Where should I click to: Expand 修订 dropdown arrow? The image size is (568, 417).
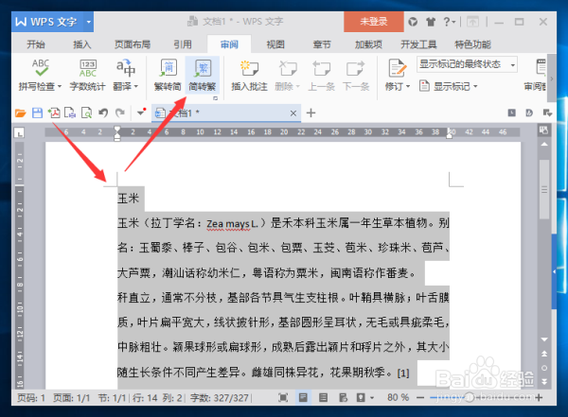408,86
